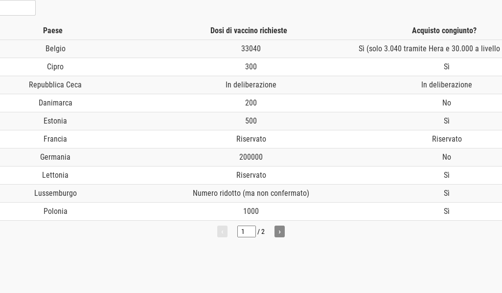Select the Belgio row cell
Viewport: 502px width, 293px height.
55,49
